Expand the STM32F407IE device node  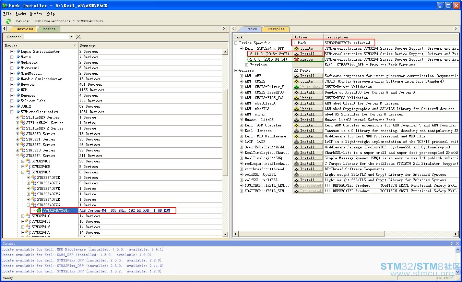pos(28,177)
